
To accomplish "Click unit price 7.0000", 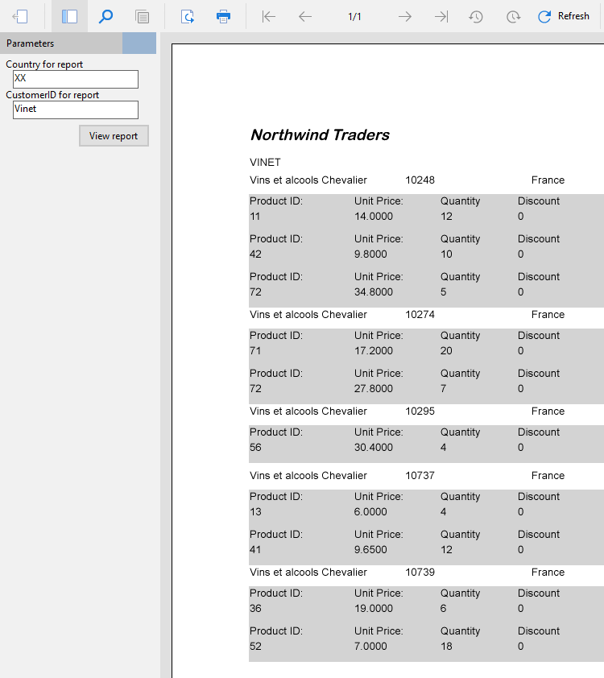I will click(370, 647).
